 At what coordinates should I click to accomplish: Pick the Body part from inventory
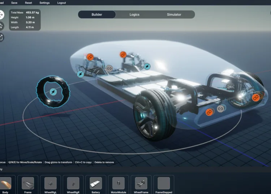coord(5,184)
